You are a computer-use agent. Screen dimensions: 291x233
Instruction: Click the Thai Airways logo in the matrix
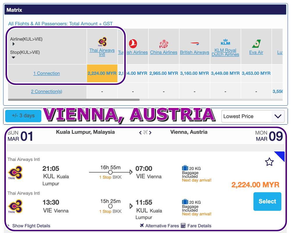coord(102,42)
